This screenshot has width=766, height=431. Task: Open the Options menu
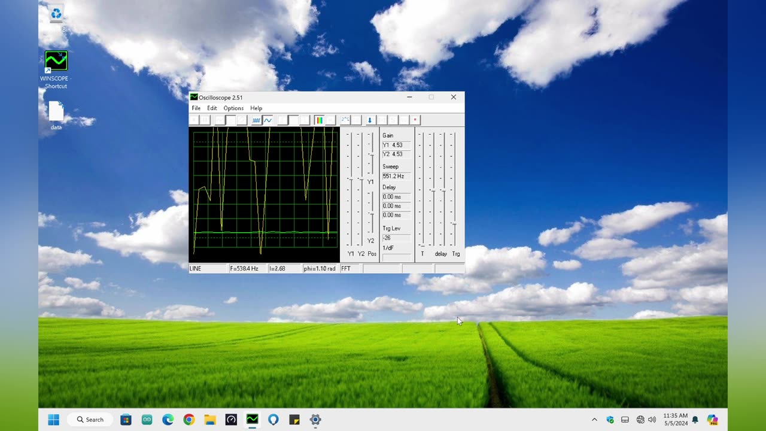click(x=233, y=108)
